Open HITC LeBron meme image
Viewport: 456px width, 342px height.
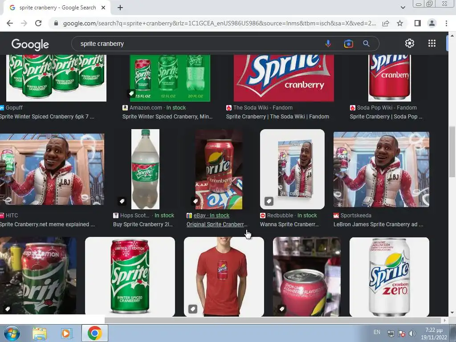click(52, 169)
